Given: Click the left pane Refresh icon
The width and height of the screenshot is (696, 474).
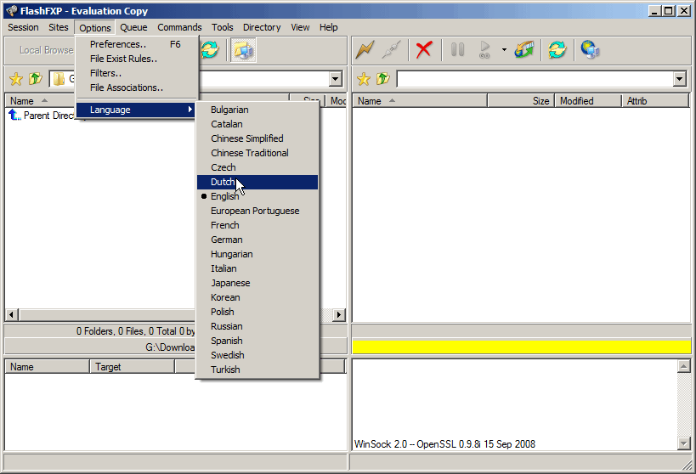Looking at the screenshot, I should 210,50.
